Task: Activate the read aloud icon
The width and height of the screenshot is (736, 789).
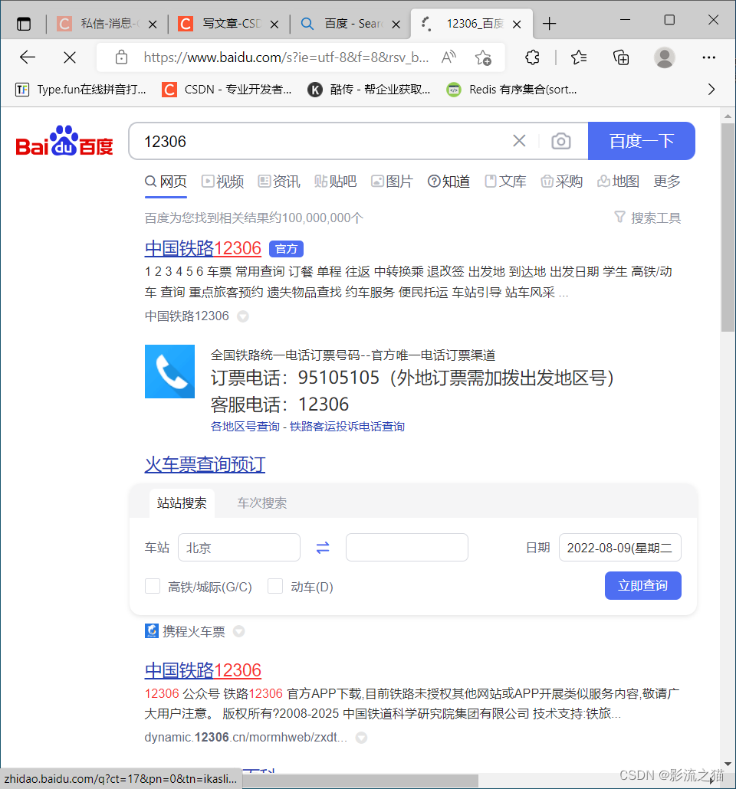Action: tap(449, 57)
